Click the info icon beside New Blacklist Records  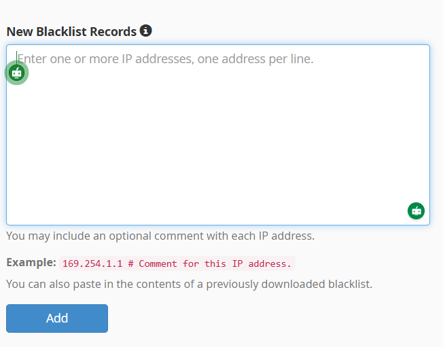(x=146, y=31)
